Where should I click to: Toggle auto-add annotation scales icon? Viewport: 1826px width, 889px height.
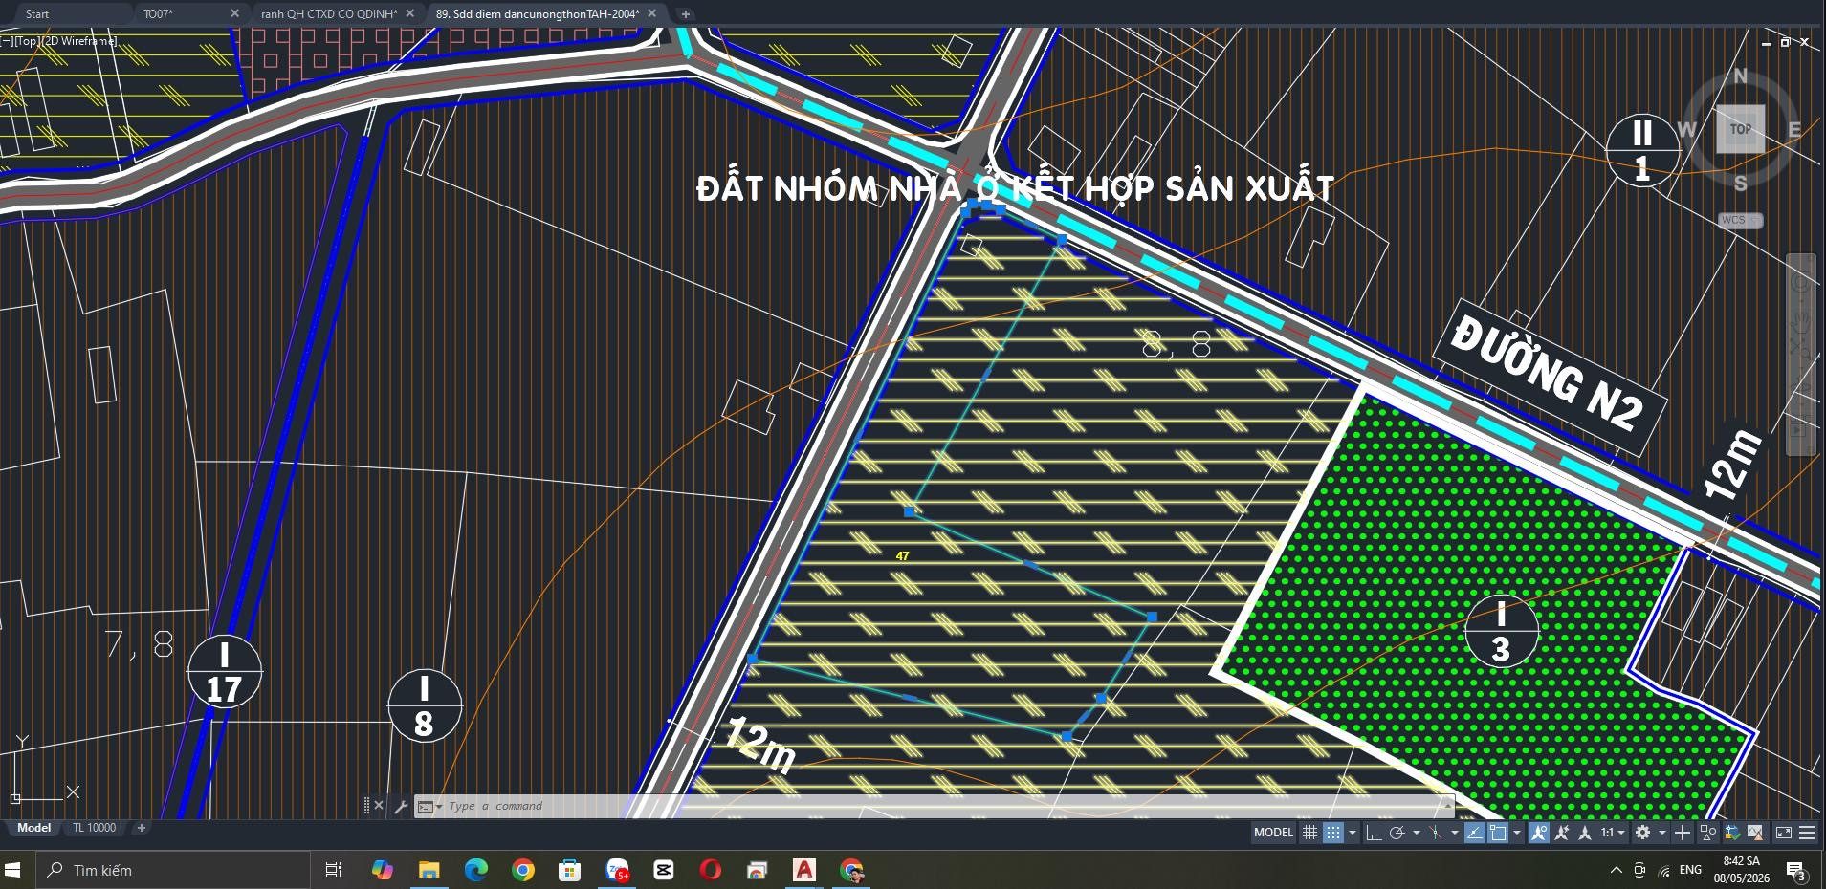(1562, 833)
